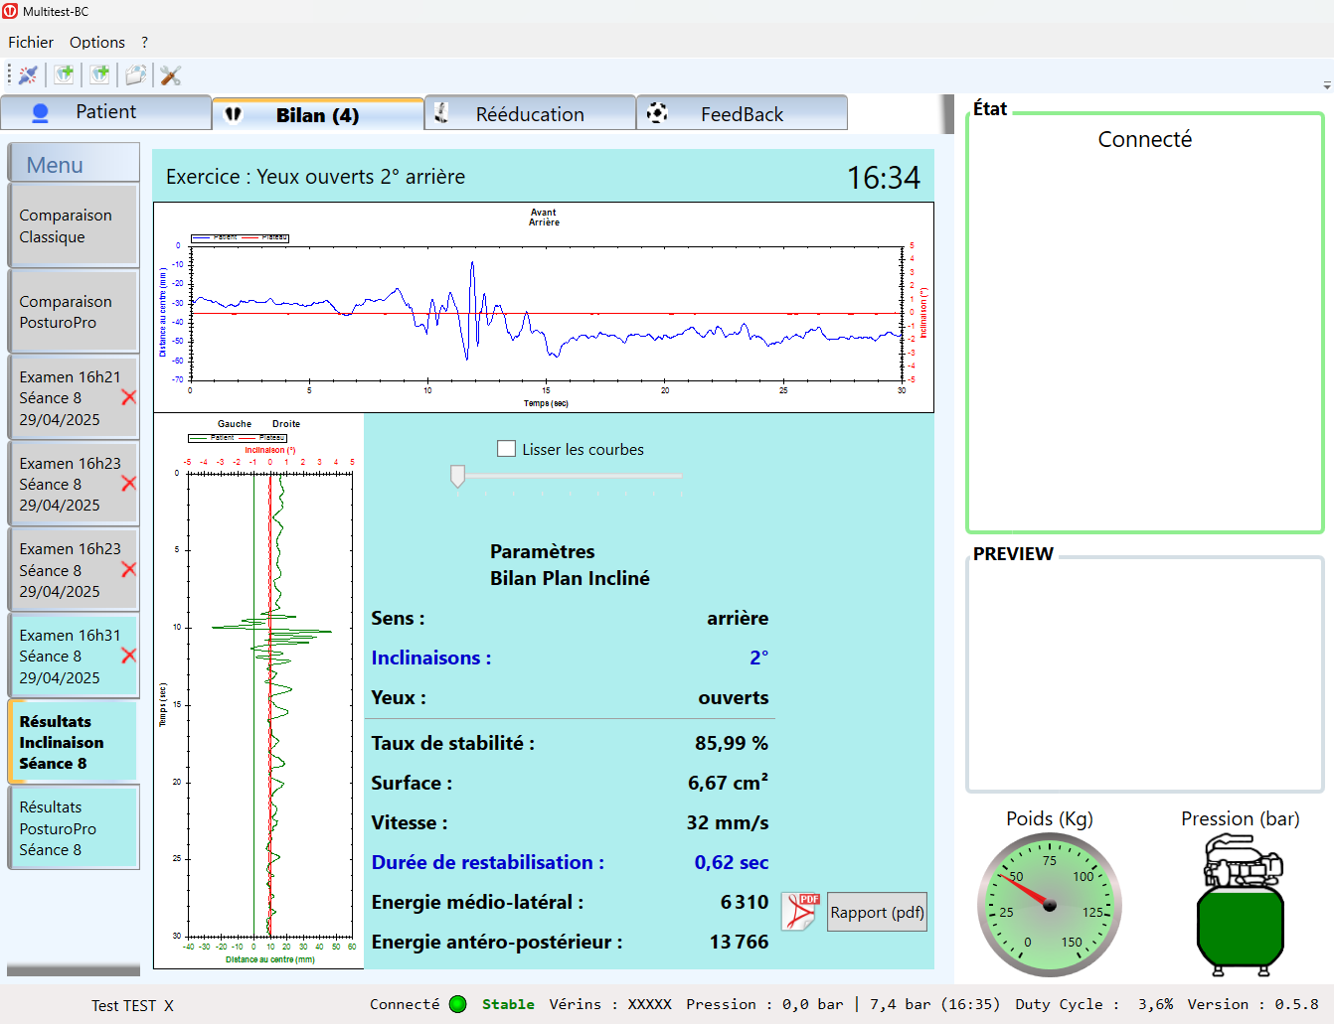
Task: Click the Surface value 6,67 cm²
Action: [728, 783]
